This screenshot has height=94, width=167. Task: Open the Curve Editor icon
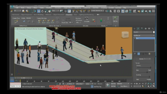coord(127,11)
